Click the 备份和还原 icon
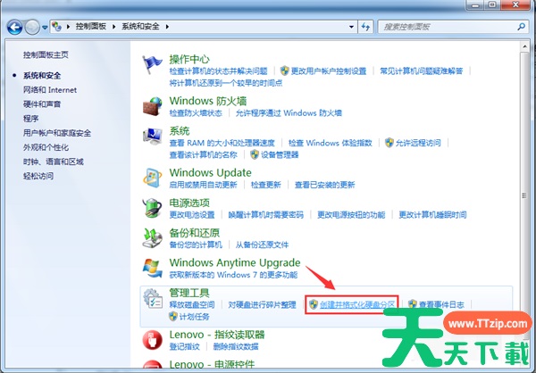Screen dimensions: 536x373 153,238
